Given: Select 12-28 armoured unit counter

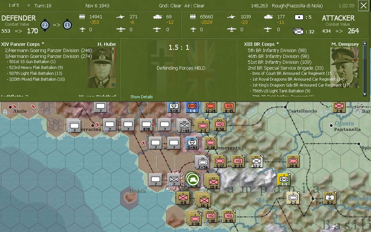Looking at the screenshot, I should [210, 107].
